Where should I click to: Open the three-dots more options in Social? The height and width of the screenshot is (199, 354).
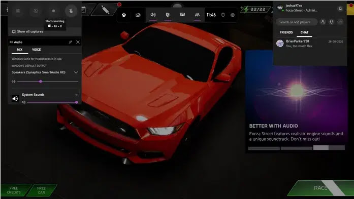click(x=340, y=22)
